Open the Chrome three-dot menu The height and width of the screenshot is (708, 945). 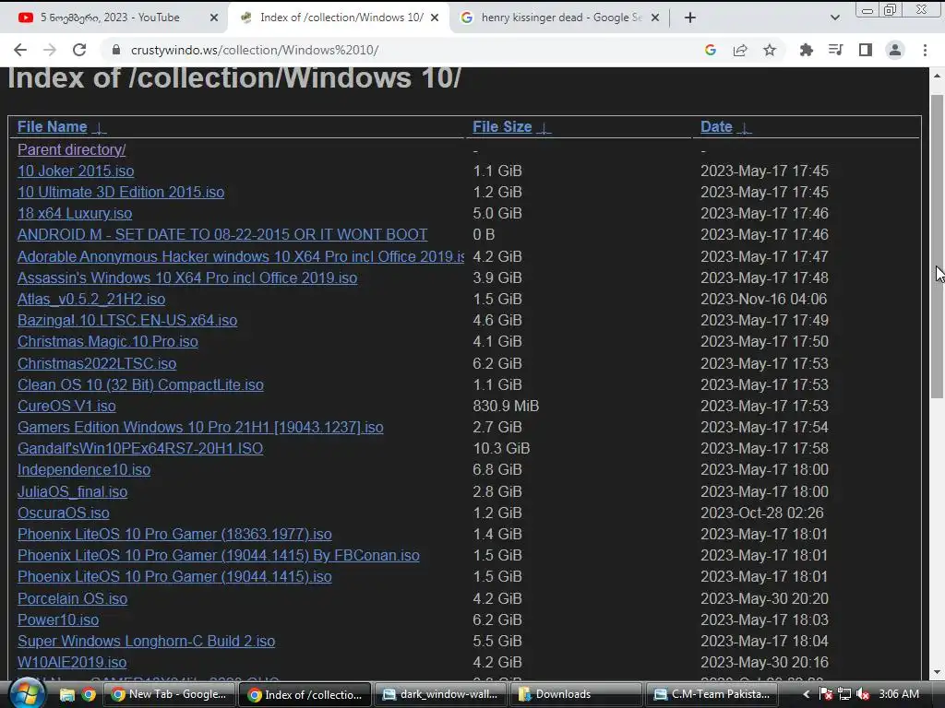pos(925,50)
